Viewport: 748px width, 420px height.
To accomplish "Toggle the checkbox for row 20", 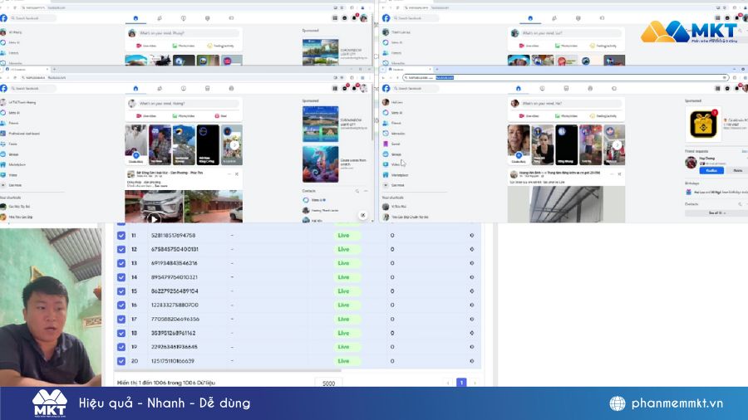I will coord(121,361).
